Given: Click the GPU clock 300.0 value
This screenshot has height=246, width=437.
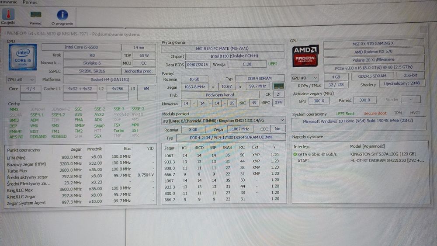Looking at the screenshot, I should pos(319,101).
